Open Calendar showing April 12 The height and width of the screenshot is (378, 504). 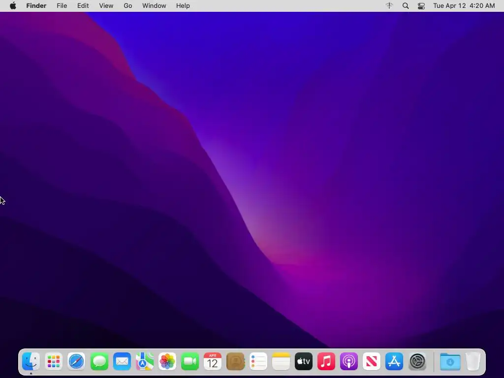tap(213, 362)
